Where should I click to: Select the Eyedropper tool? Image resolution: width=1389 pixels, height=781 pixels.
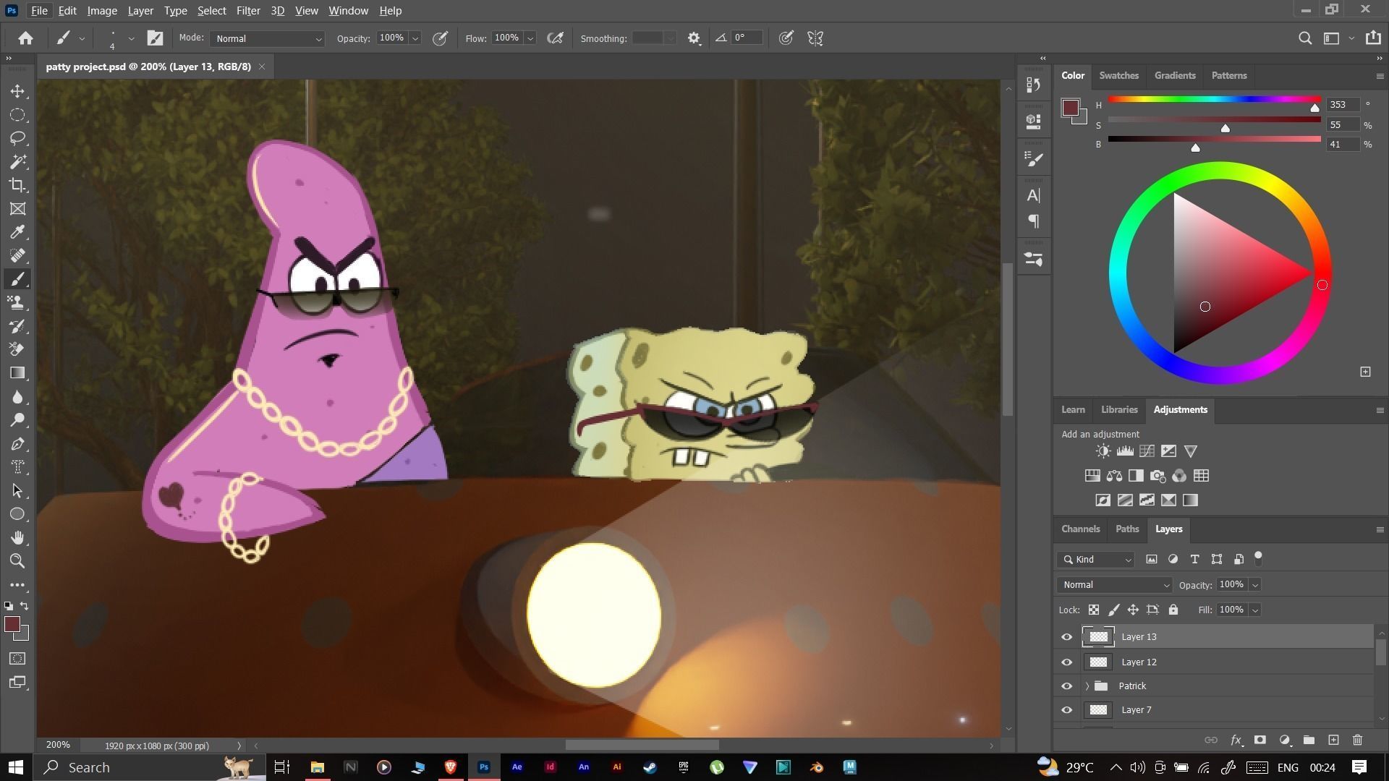tap(18, 232)
